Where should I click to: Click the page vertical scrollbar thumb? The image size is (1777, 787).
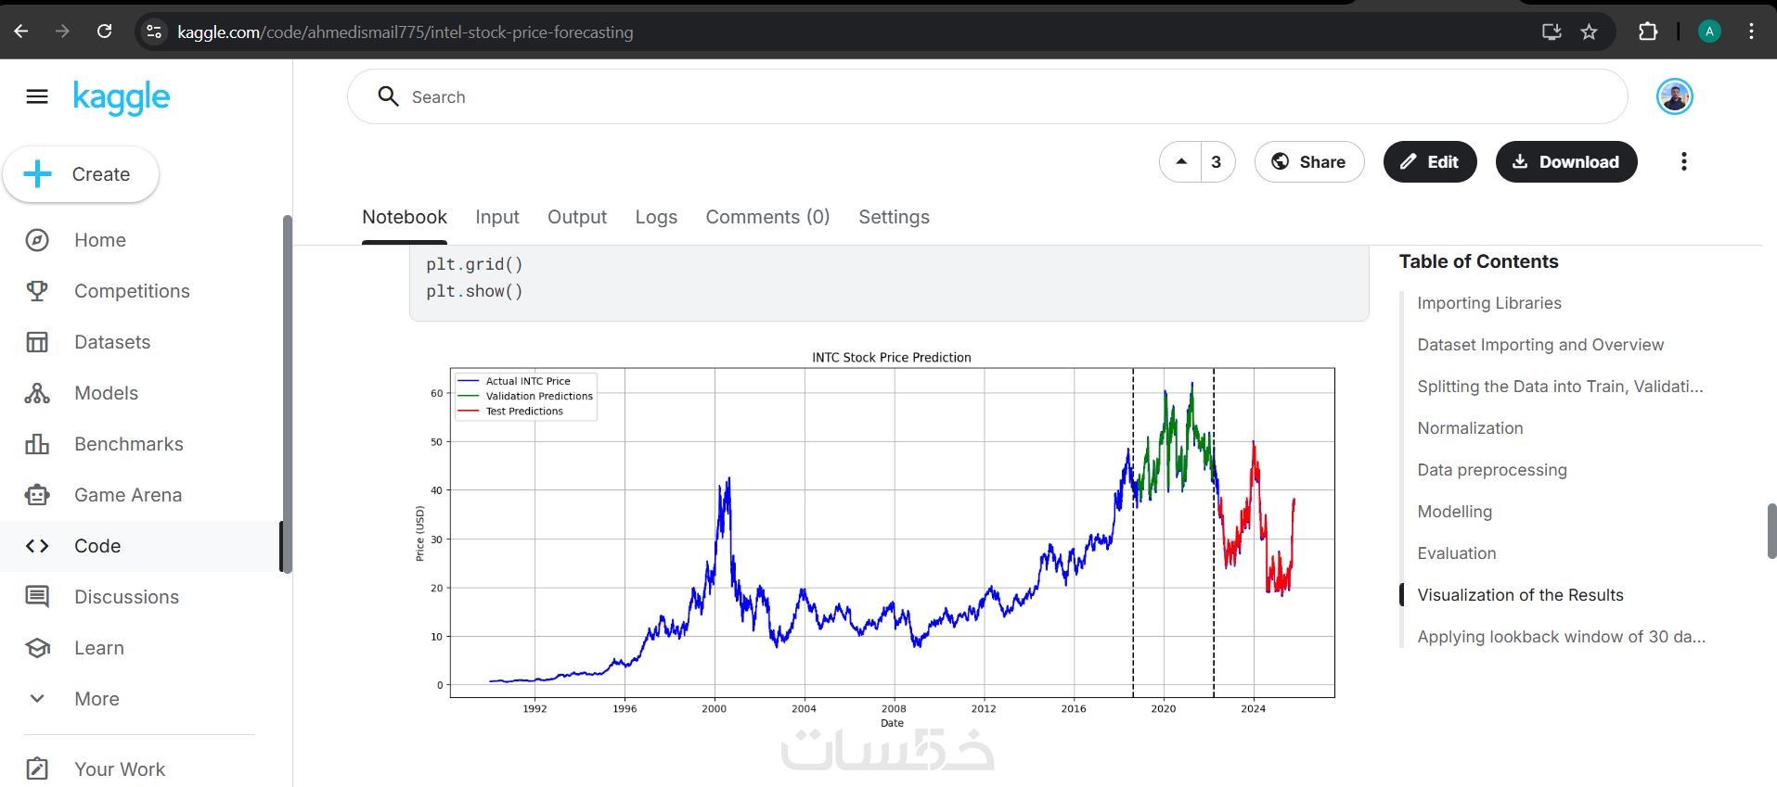click(x=1771, y=530)
